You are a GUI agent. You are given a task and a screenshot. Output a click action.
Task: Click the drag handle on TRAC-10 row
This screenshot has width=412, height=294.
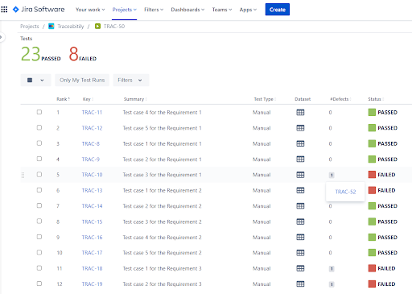click(x=23, y=175)
